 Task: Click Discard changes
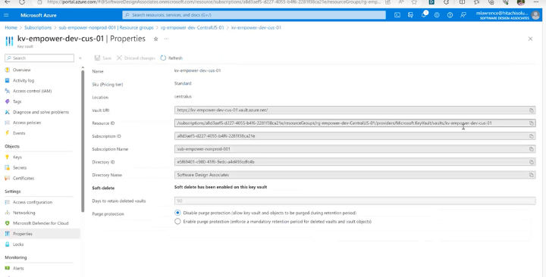tap(136, 58)
